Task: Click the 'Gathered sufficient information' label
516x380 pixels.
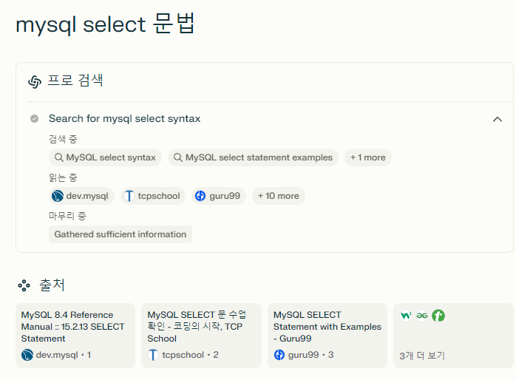Action: [x=120, y=234]
